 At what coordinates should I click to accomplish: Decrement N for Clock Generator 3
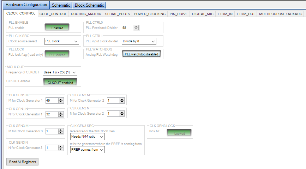(x=61, y=149)
